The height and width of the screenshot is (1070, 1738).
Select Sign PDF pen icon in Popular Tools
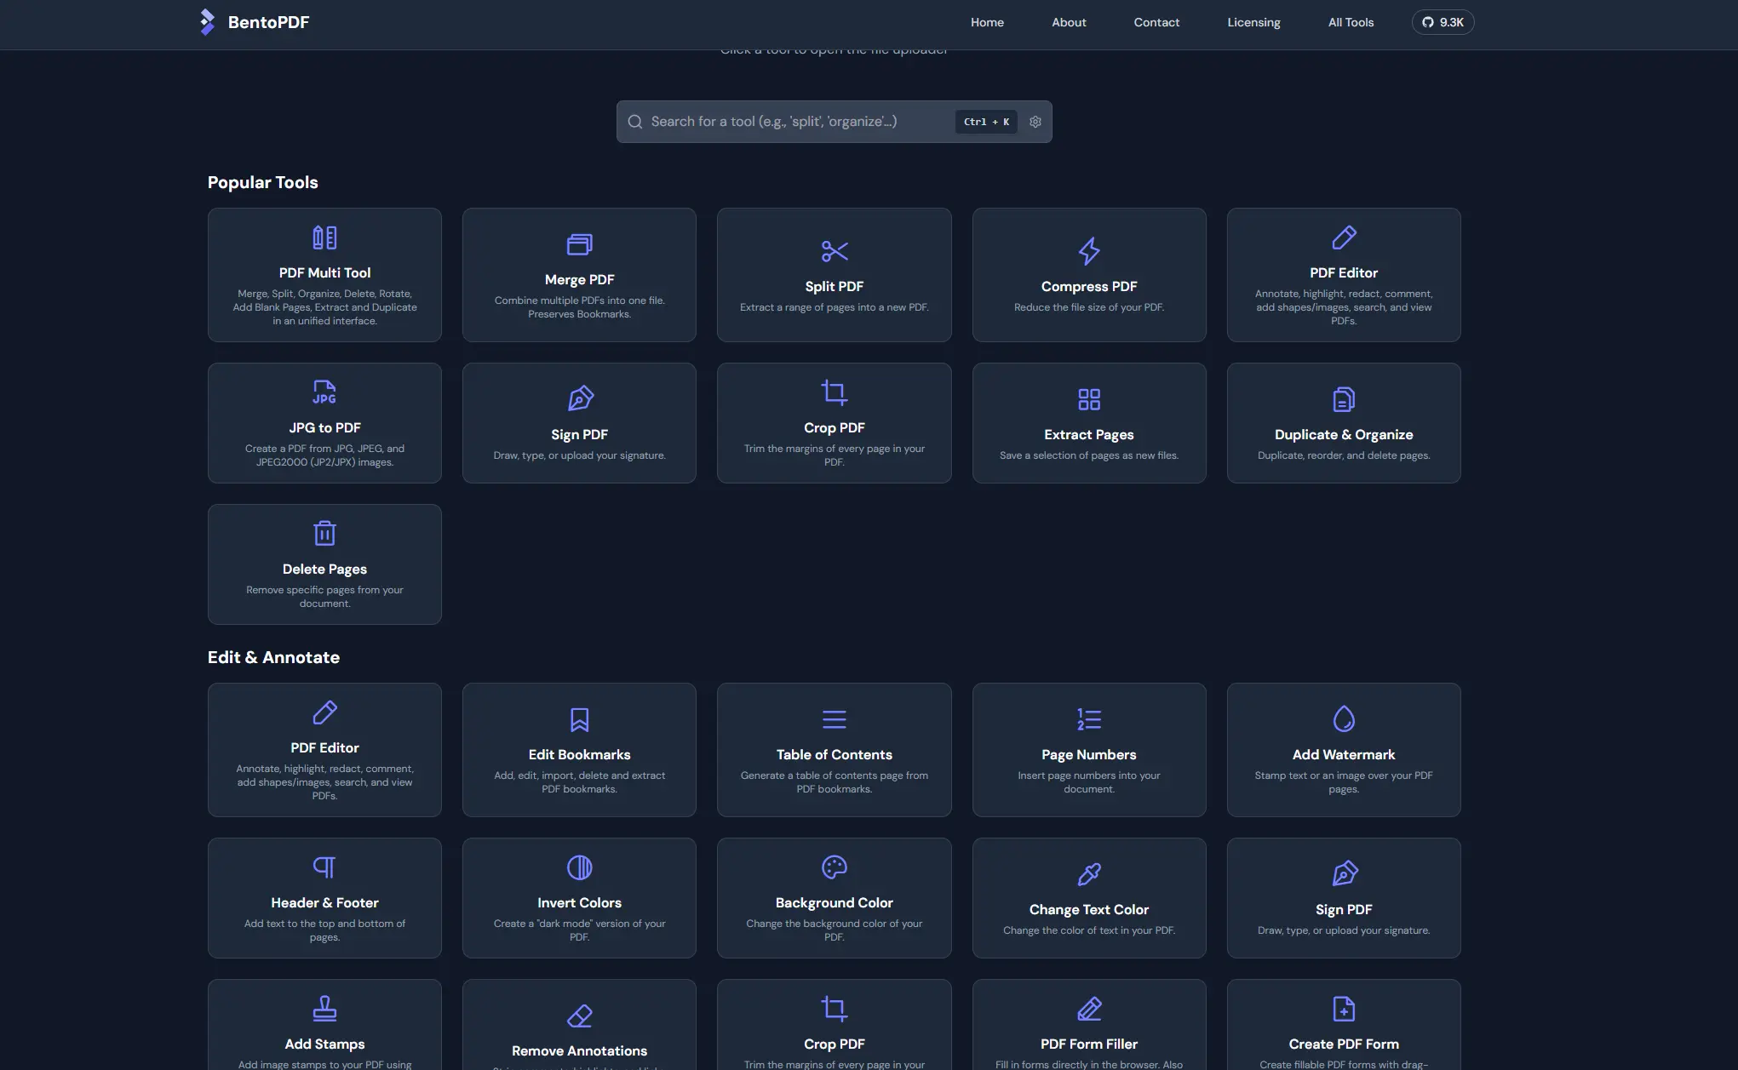pyautogui.click(x=579, y=399)
